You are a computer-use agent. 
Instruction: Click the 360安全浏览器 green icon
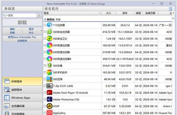(x=50, y=32)
